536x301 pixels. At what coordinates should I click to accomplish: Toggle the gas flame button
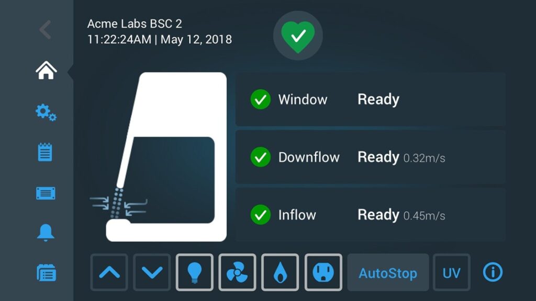(x=280, y=272)
